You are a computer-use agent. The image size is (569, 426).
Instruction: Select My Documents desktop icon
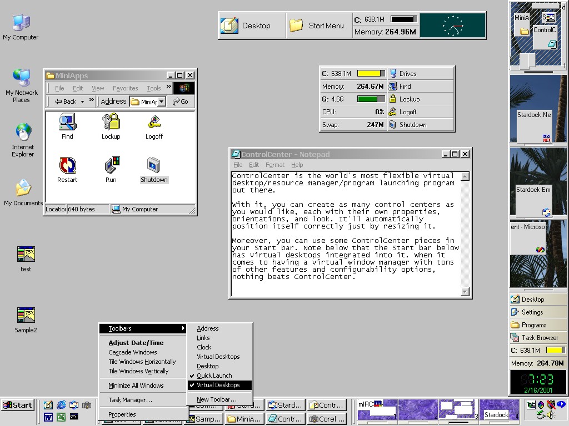click(23, 192)
